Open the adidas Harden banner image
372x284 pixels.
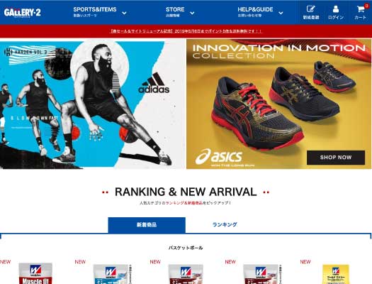93,104
